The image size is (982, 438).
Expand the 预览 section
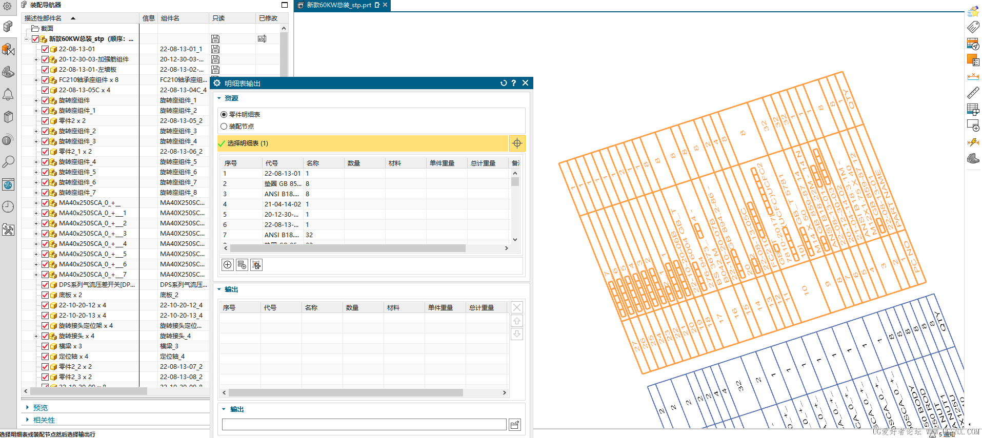coord(27,407)
